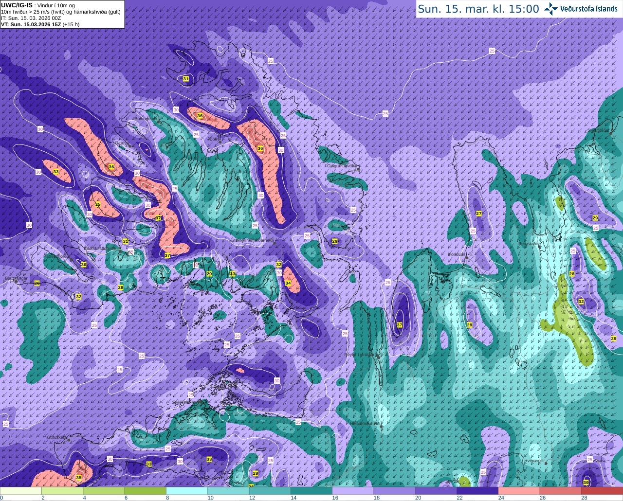Click the yellow 37 gust label near Reykir í Hrútafirði

[400, 325]
